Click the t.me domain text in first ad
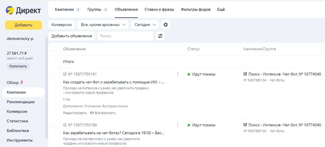The height and width of the screenshot is (147, 325). pyautogui.click(x=66, y=99)
